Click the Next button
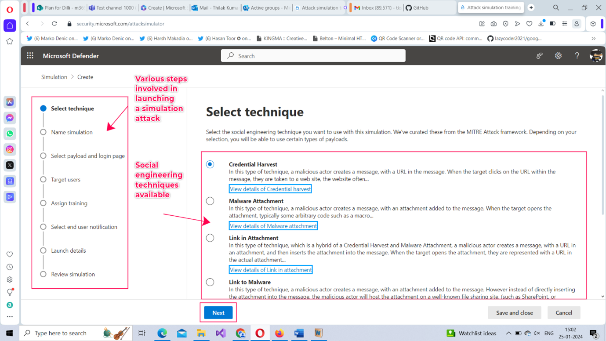 point(218,313)
